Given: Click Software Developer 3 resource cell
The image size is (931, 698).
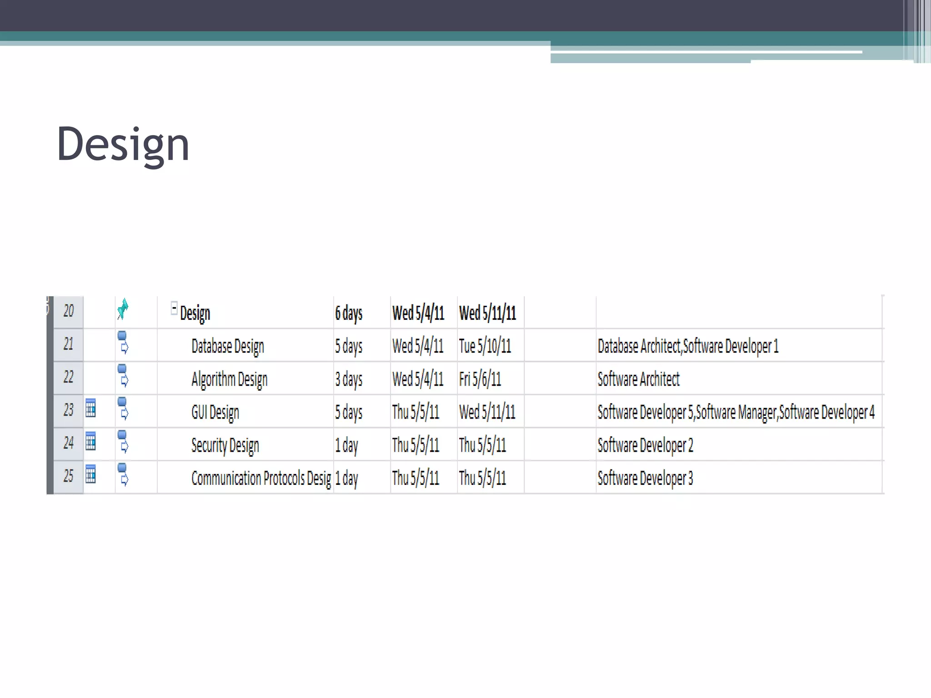Looking at the screenshot, I should coord(645,478).
